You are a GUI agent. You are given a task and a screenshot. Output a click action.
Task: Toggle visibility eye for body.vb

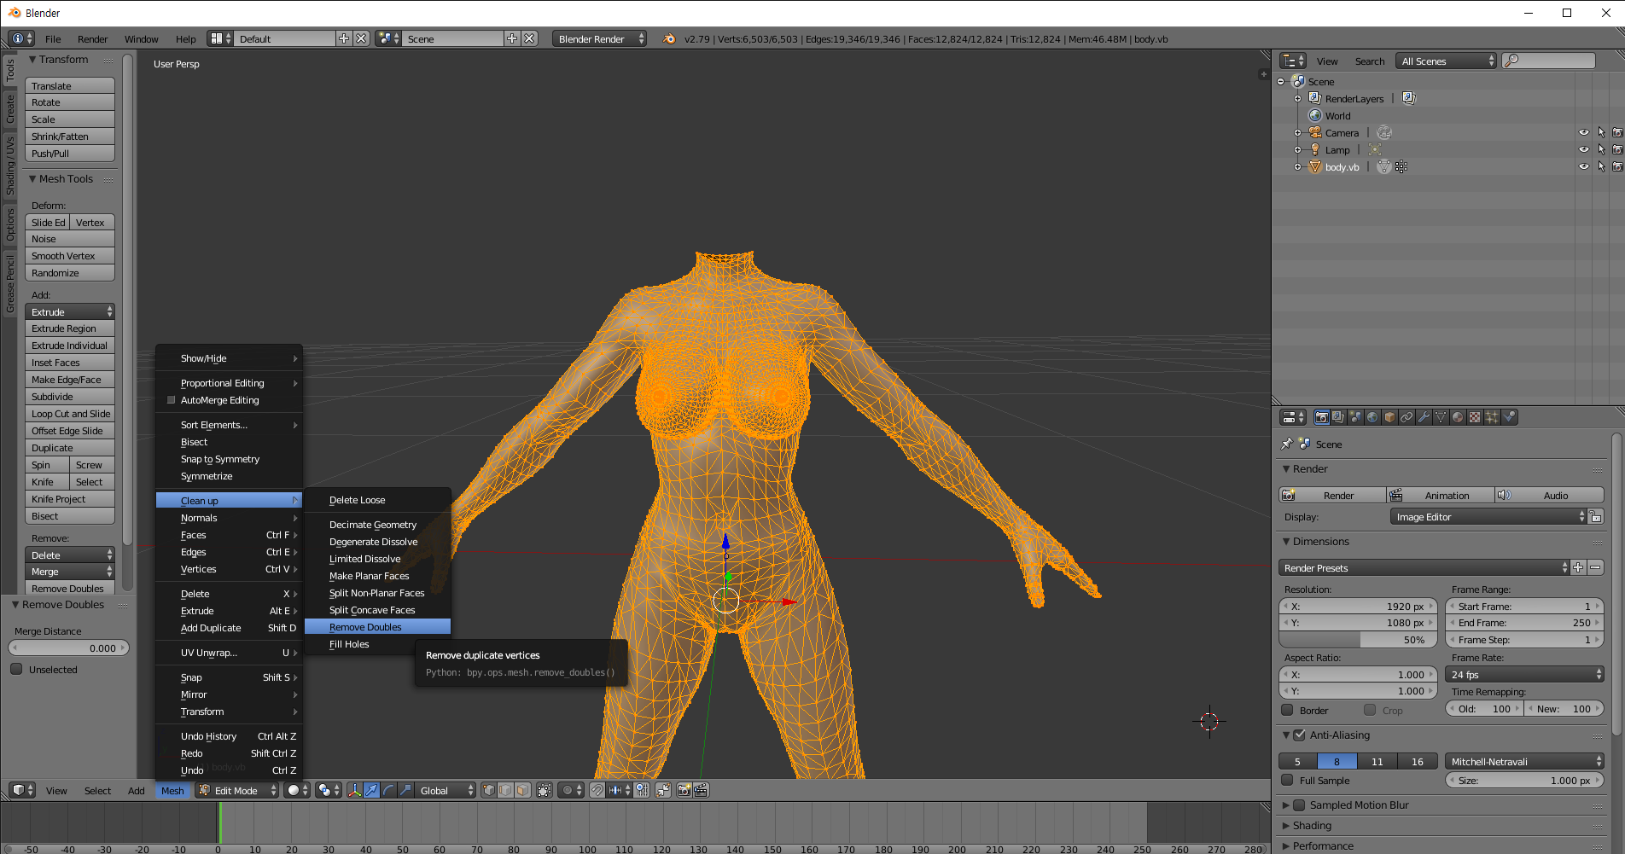pyautogui.click(x=1584, y=166)
